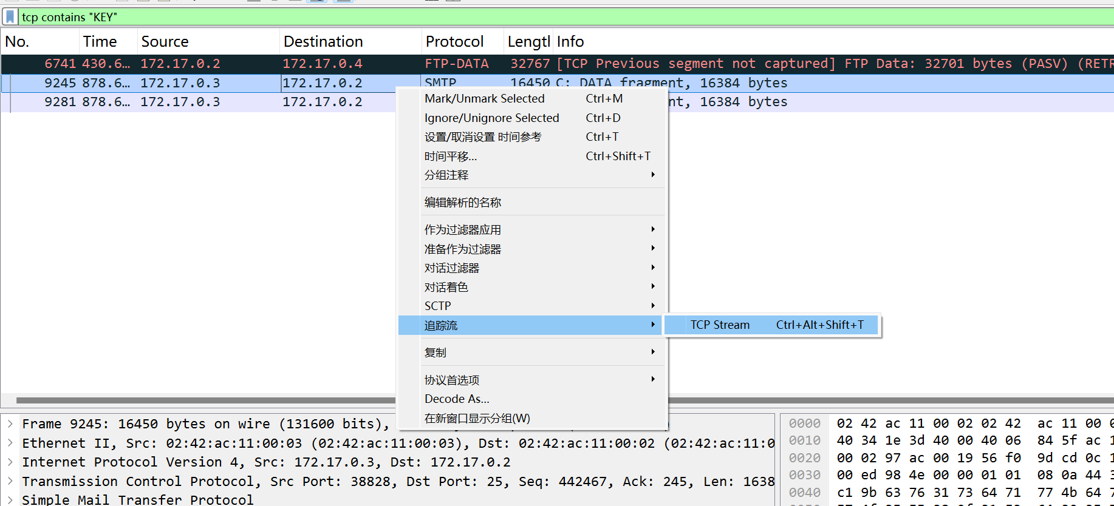Click Ignore/Unignore Selected in context menu
Image resolution: width=1114 pixels, height=506 pixels.
click(x=491, y=118)
